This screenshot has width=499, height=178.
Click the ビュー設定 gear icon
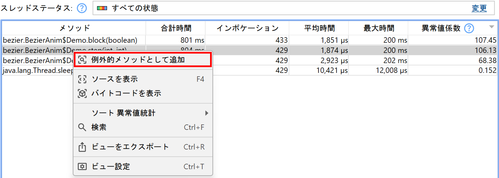(82, 167)
